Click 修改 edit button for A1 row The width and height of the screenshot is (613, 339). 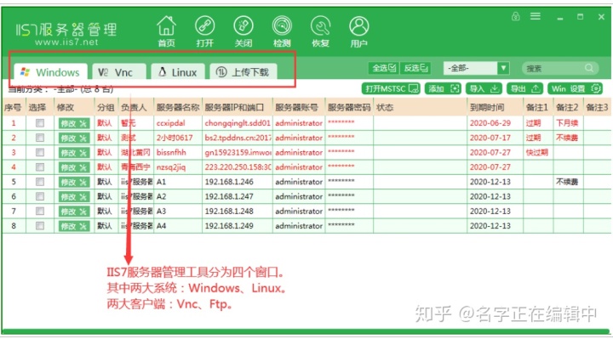pos(74,182)
